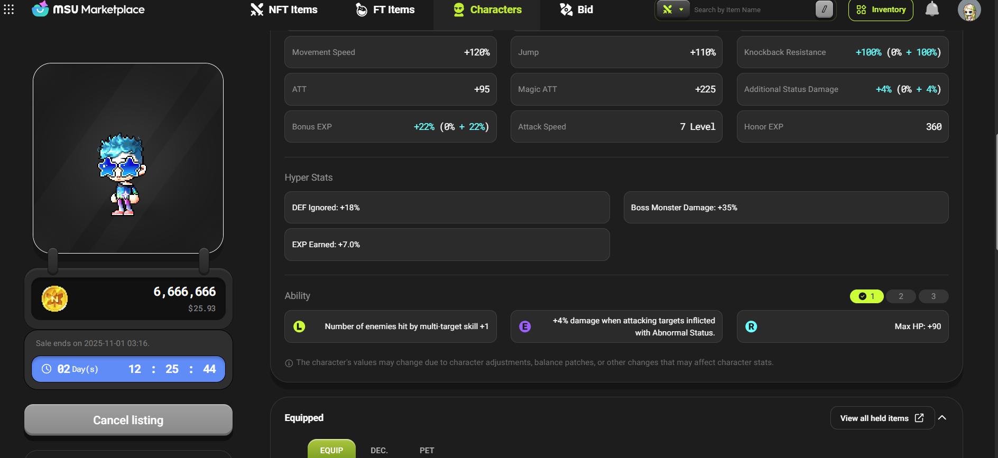Select ability preset 1
998x458 pixels.
[866, 296]
